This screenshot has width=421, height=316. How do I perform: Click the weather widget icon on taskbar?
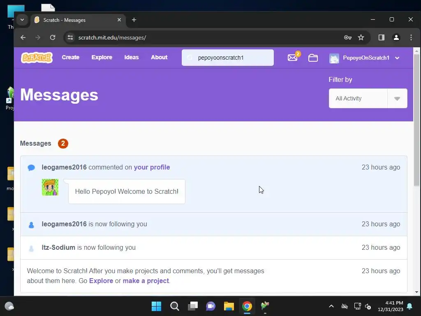(x=9, y=306)
